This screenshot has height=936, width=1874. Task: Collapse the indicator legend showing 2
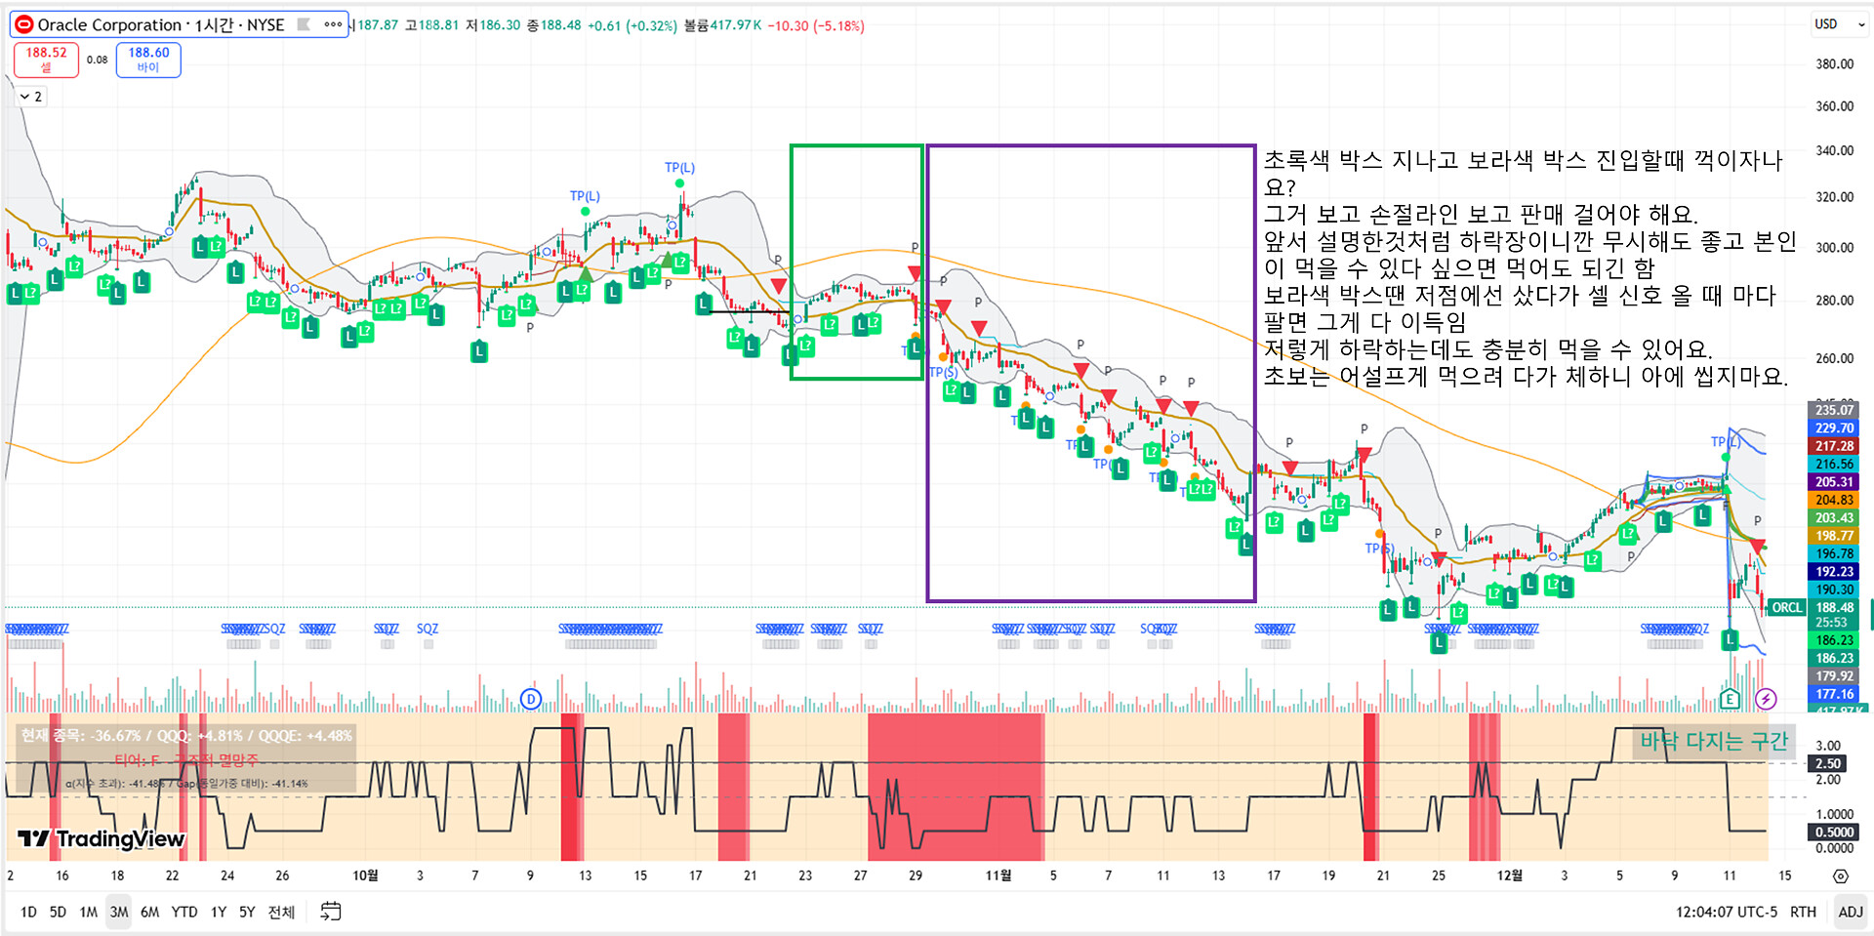[30, 97]
